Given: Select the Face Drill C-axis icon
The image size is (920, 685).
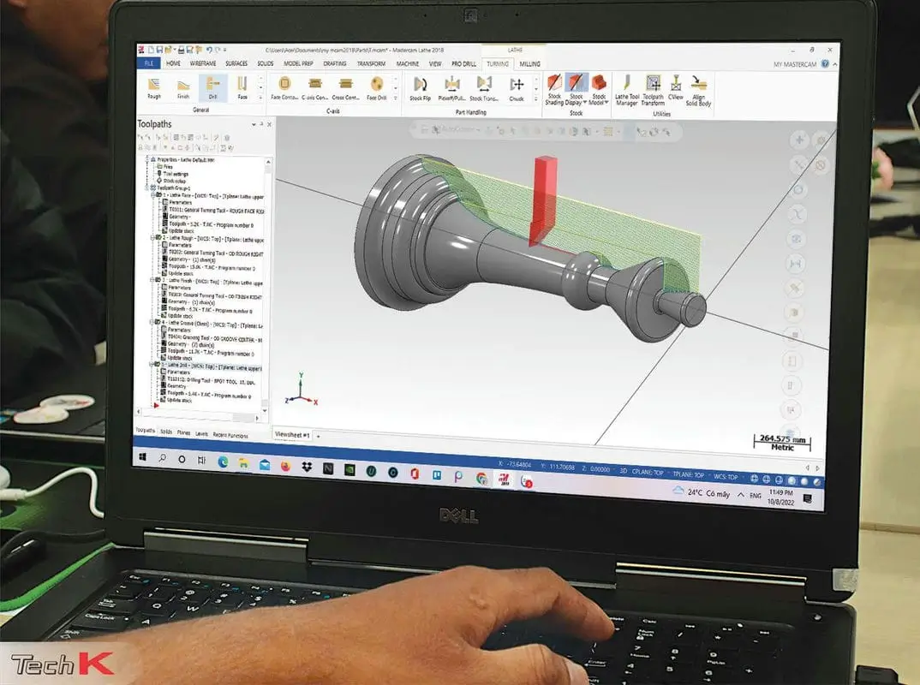Looking at the screenshot, I should (377, 89).
